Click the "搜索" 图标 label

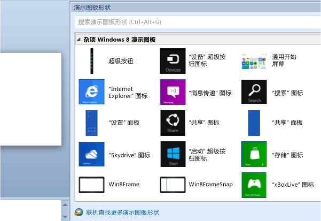pyautogui.click(x=287, y=93)
